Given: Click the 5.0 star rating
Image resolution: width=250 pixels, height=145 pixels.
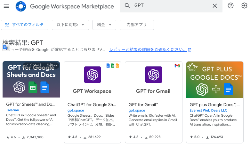Looking at the screenshot, I should (x=195, y=137).
